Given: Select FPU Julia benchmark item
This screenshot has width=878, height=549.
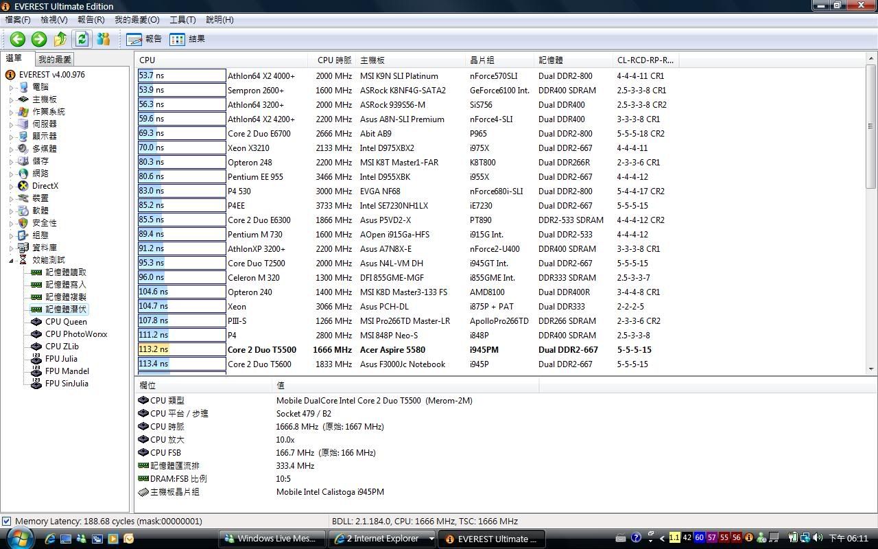Looking at the screenshot, I should pos(61,359).
